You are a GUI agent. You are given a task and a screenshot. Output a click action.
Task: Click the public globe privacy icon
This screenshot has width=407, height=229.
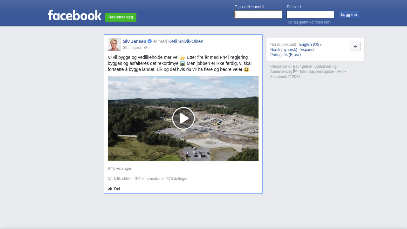[x=146, y=48]
